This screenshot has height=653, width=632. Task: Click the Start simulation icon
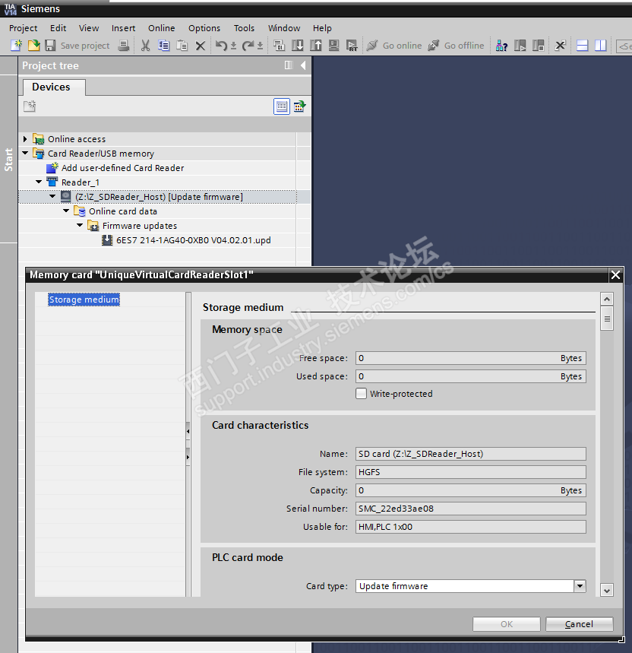(x=333, y=46)
